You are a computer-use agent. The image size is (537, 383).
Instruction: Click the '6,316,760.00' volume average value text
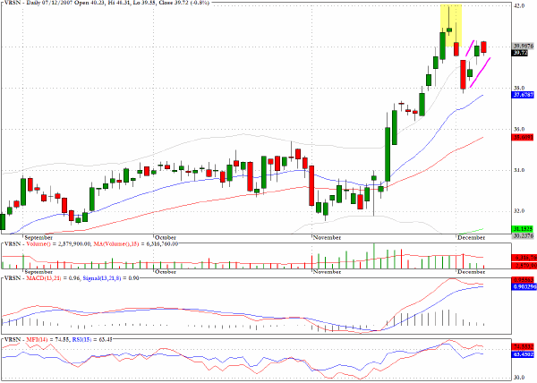[x=162, y=244]
